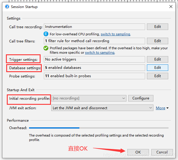This screenshot has height=160, width=178.
Task: Follow the first 'switch to sampling' link
Action: pos(115,34)
